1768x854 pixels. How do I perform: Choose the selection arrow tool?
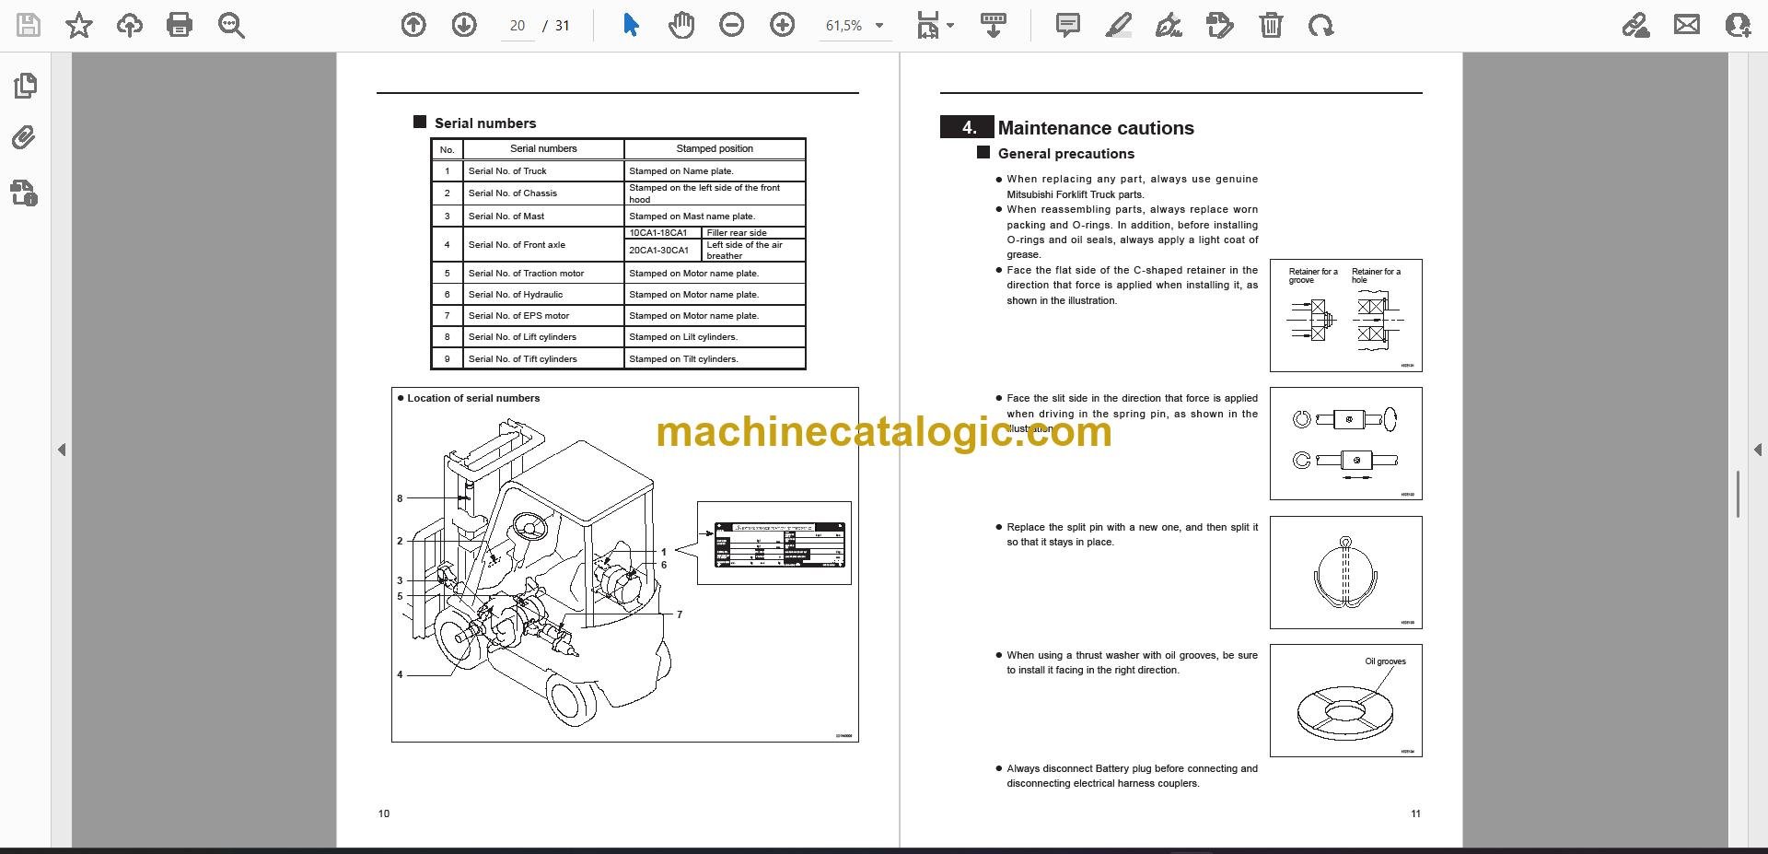pos(631,25)
